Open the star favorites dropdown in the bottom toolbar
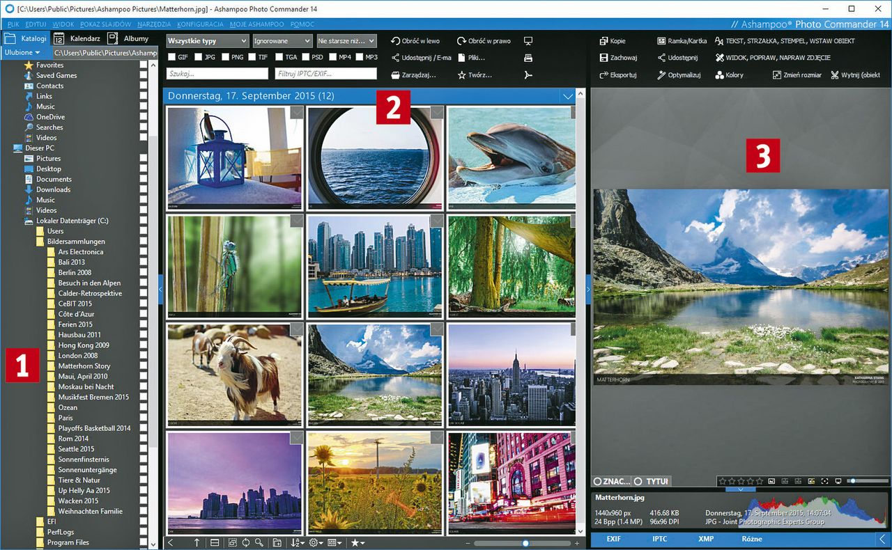The width and height of the screenshot is (892, 550). click(x=357, y=542)
